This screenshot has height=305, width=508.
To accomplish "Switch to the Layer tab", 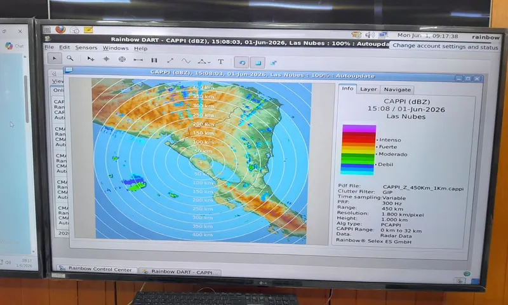I will point(368,89).
